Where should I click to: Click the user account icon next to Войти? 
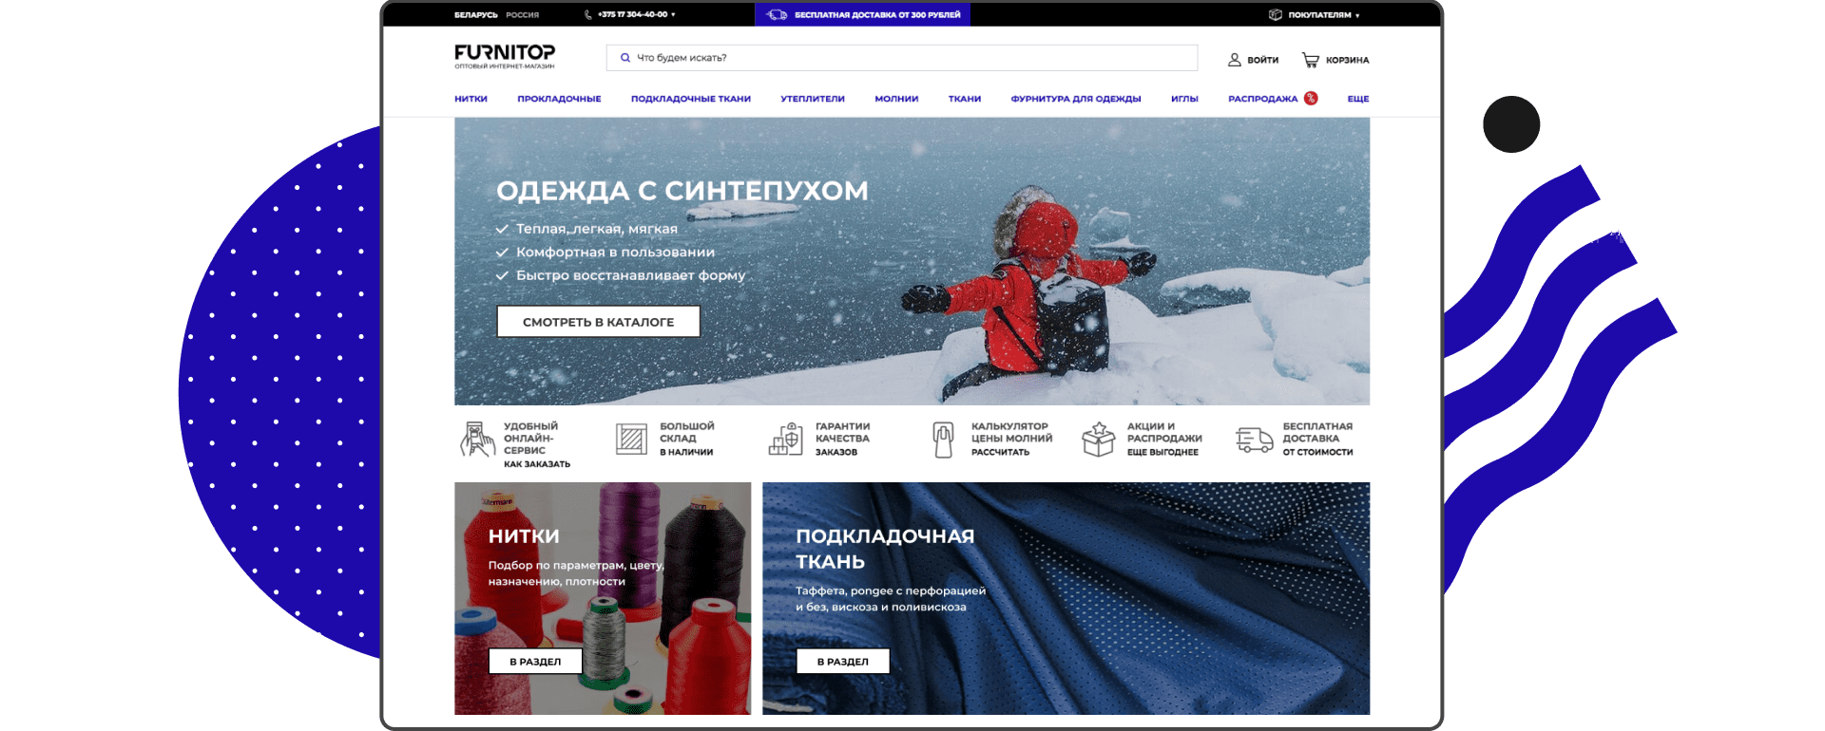[1234, 60]
